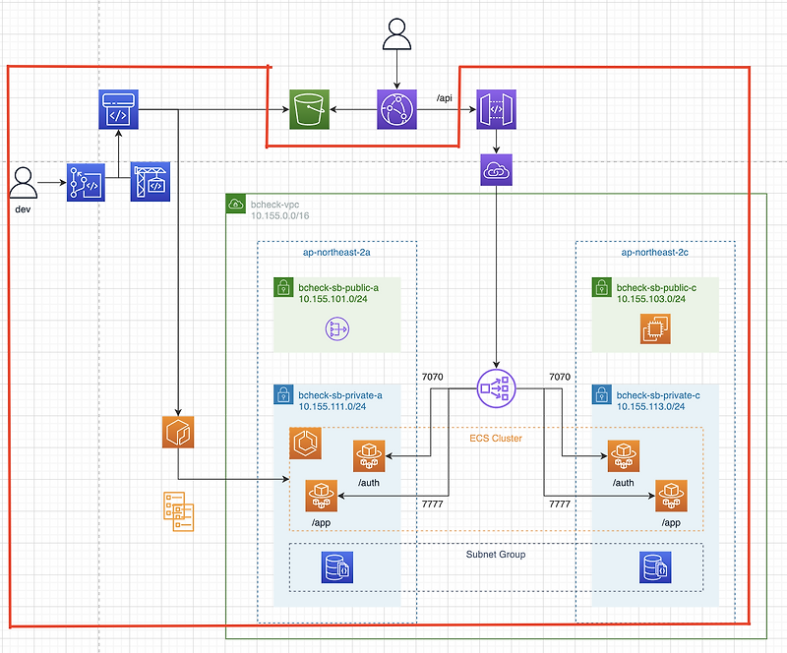
Task: Click the CodeBuild crane icon
Action: tap(151, 181)
